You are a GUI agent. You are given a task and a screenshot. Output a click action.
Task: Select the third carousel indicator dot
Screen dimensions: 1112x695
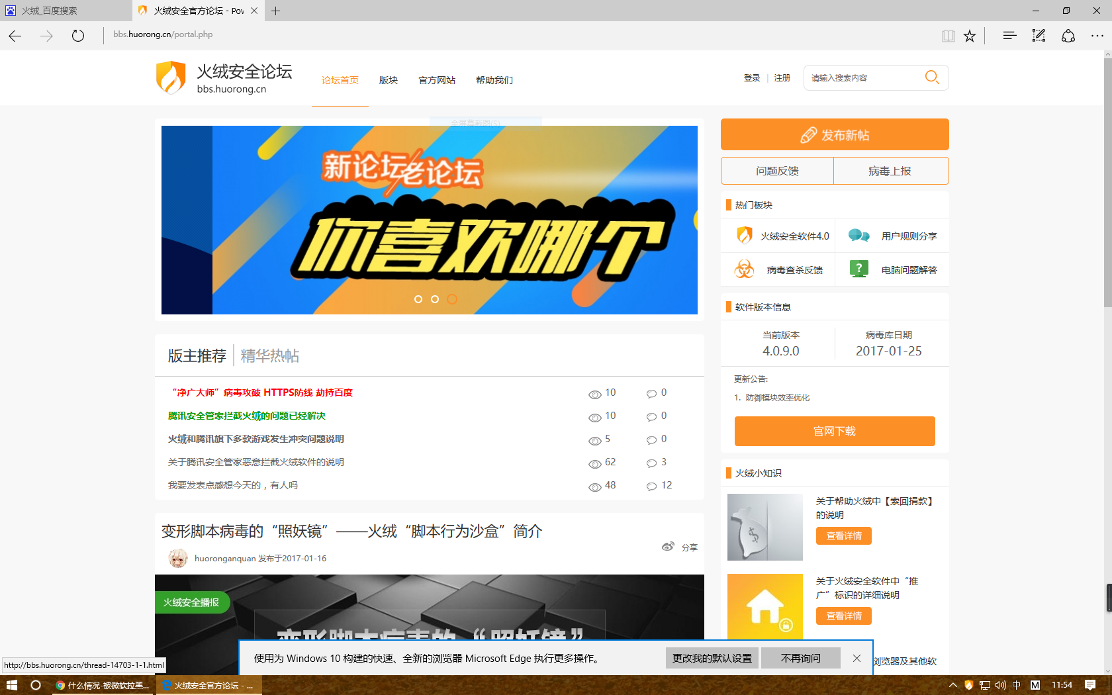452,299
